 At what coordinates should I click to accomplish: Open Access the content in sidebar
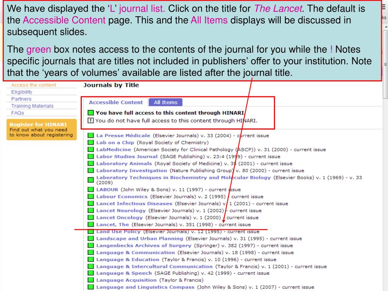33,85
